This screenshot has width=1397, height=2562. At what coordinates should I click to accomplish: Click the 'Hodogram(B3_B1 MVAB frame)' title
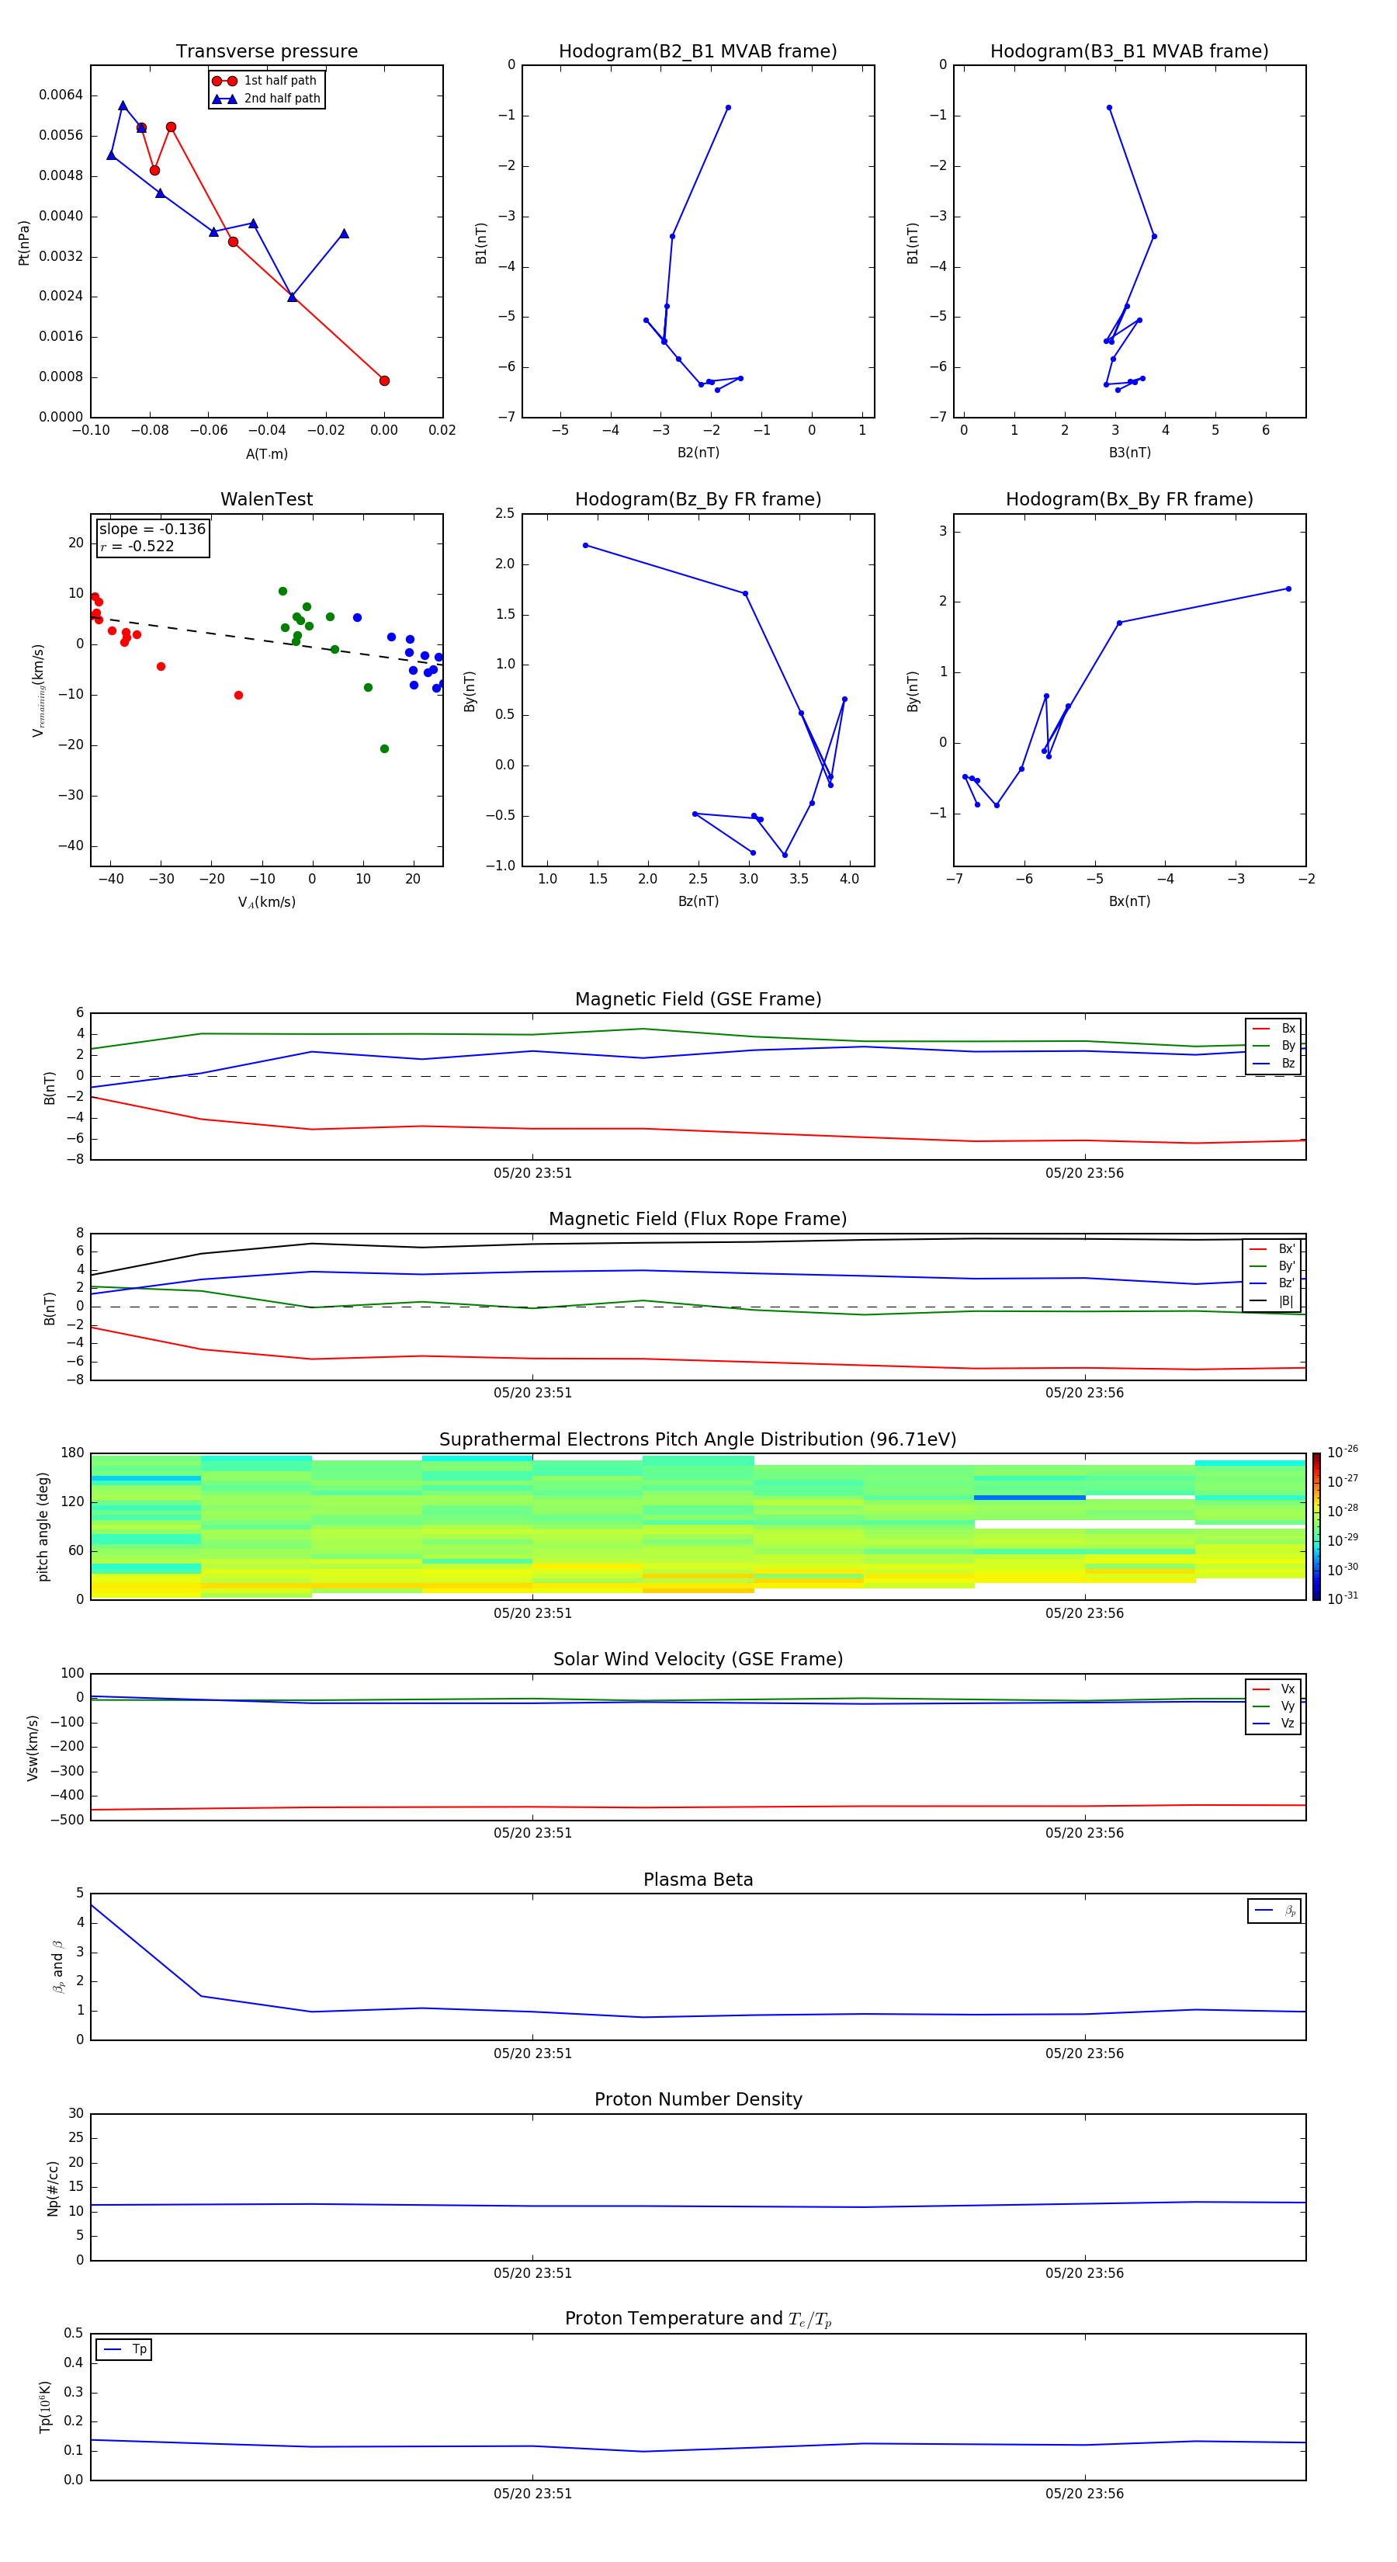[1129, 50]
